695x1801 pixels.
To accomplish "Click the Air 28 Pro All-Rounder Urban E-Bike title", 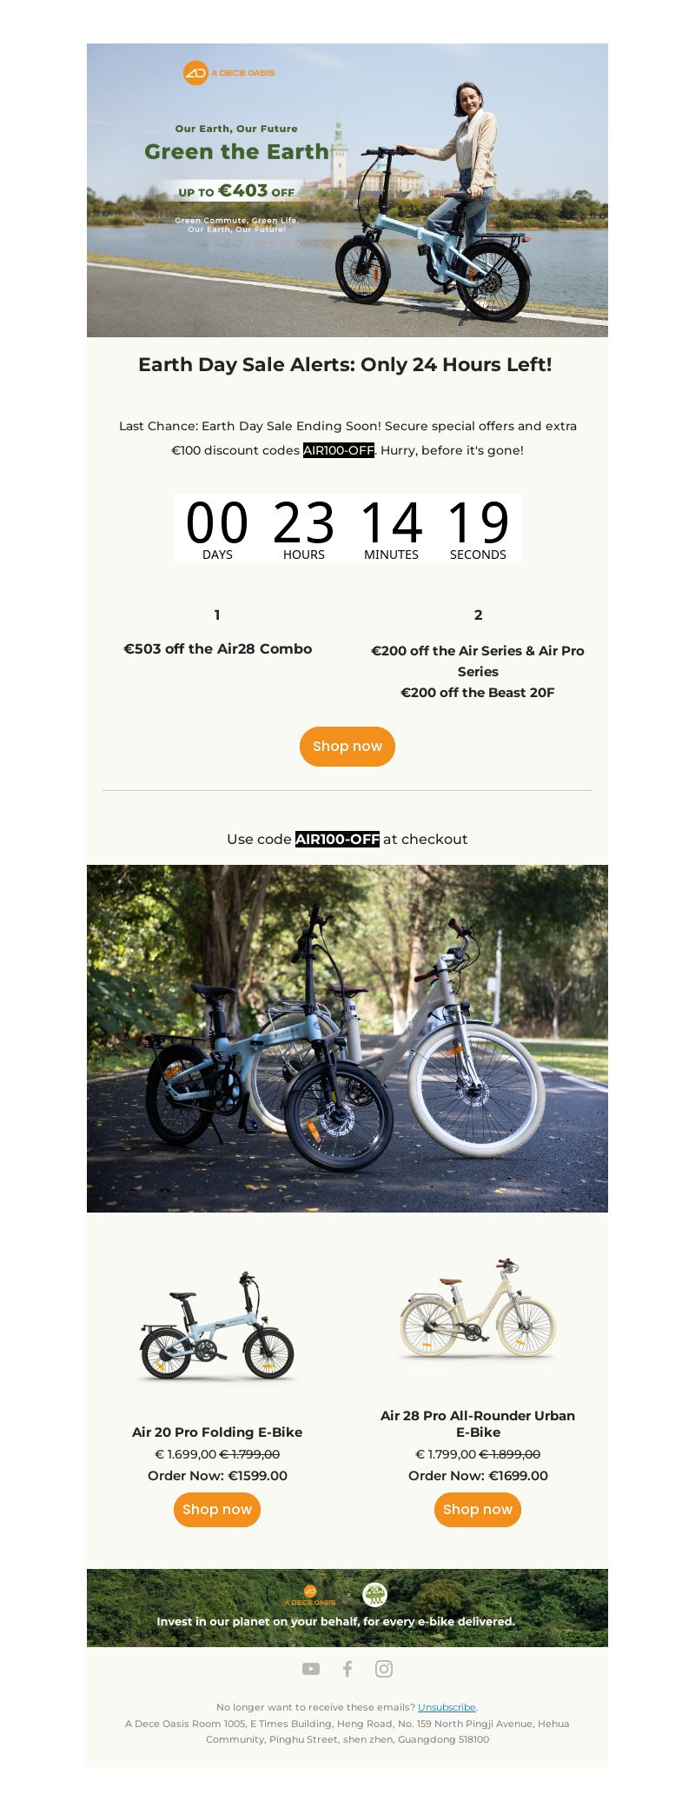I will click(x=478, y=1424).
